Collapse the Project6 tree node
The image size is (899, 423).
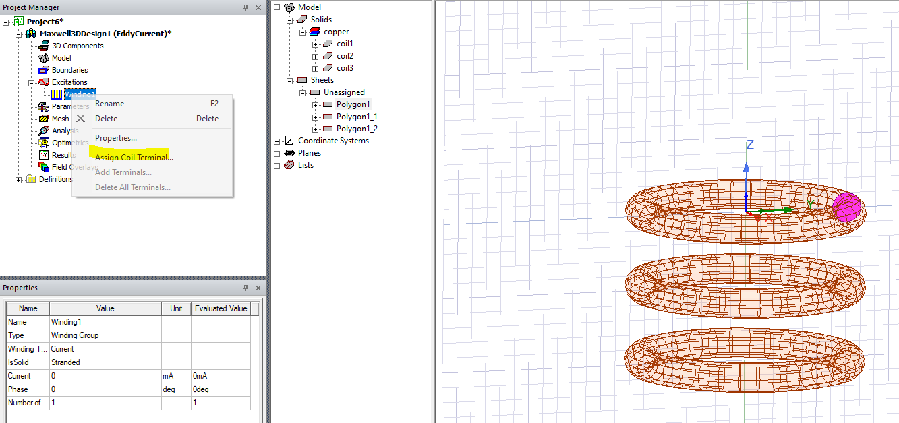6,22
